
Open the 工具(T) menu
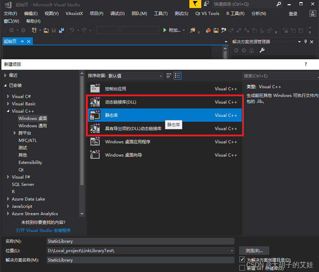pos(161,14)
